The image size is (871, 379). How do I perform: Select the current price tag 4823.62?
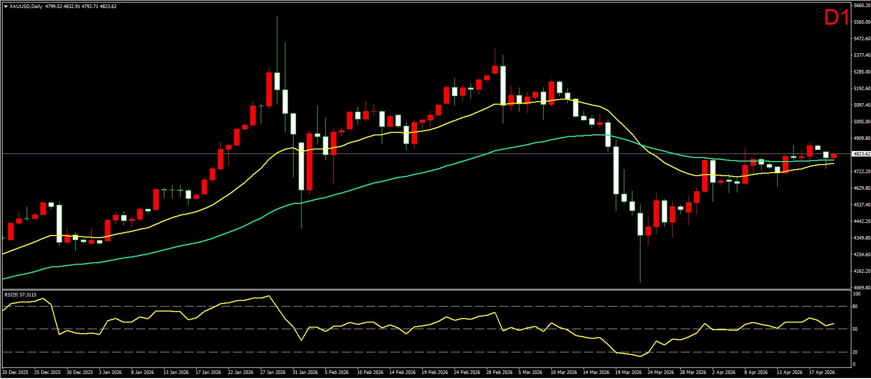[860, 154]
